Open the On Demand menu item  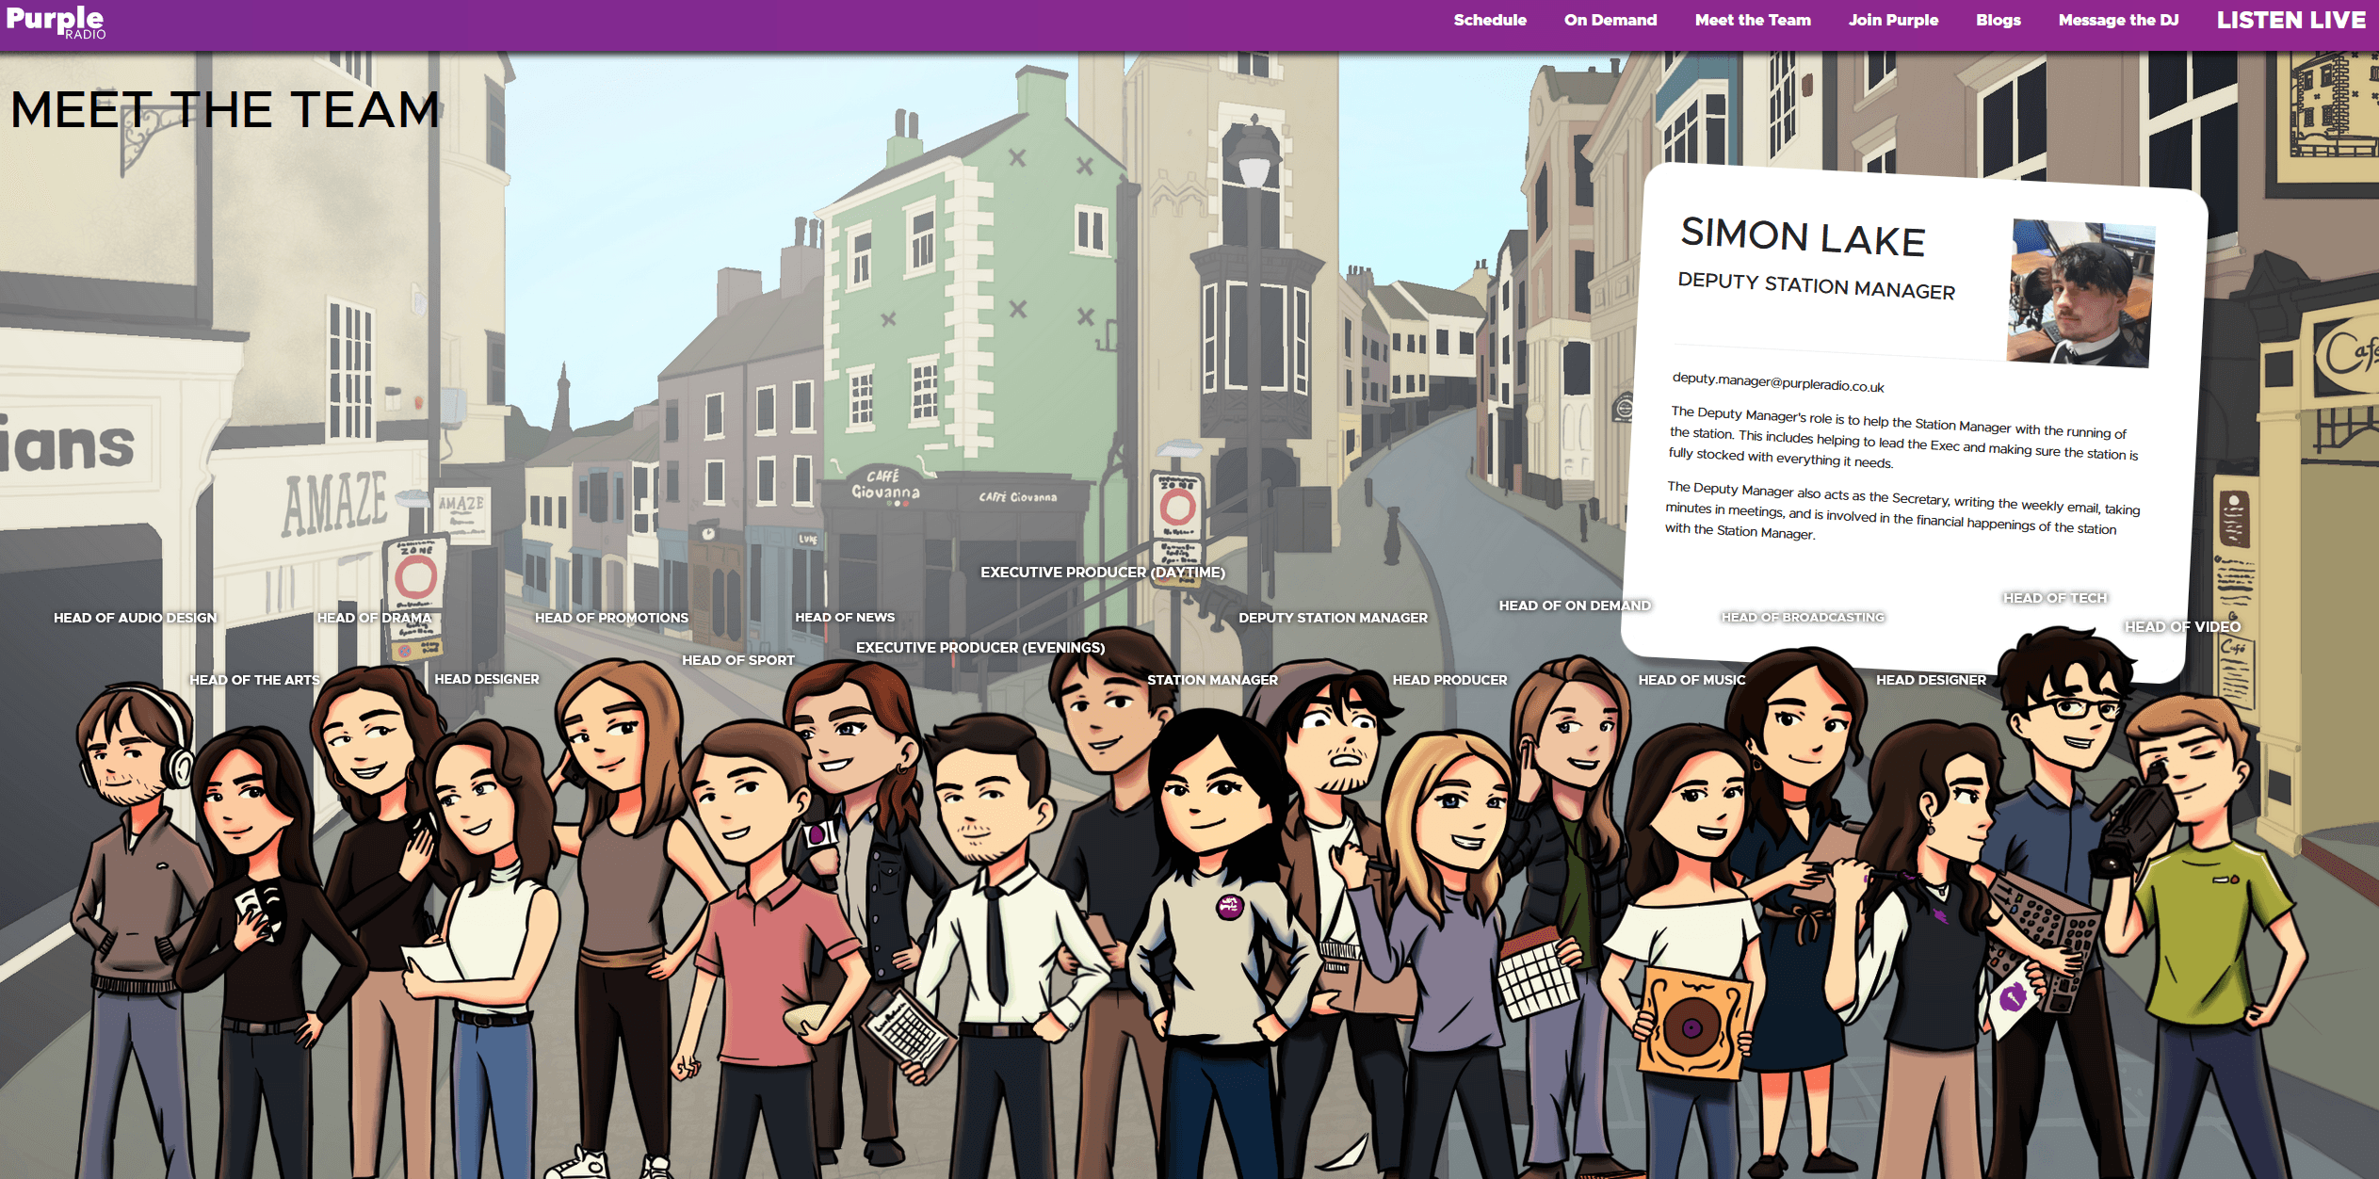[x=1610, y=20]
